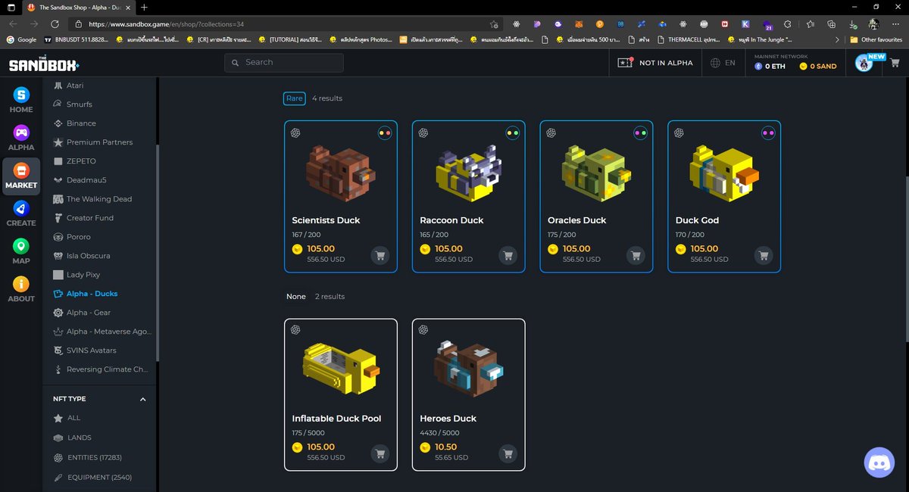Open new browser tab
Screen dimensions: 909x492
pyautogui.click(x=144, y=7)
